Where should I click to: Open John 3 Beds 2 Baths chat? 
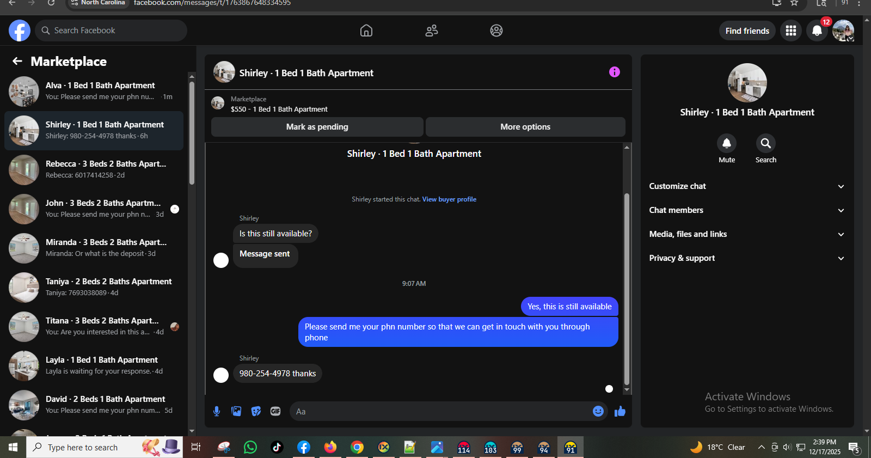[94, 209]
